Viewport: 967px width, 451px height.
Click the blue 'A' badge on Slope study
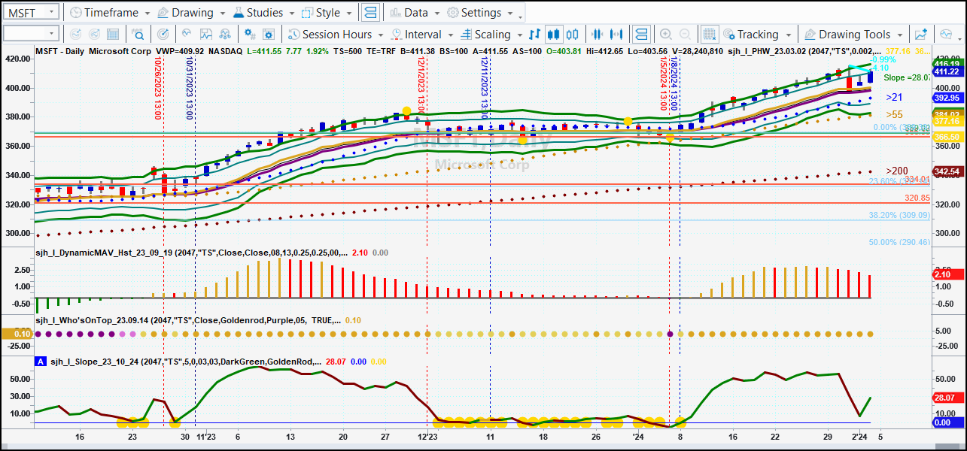tap(41, 362)
